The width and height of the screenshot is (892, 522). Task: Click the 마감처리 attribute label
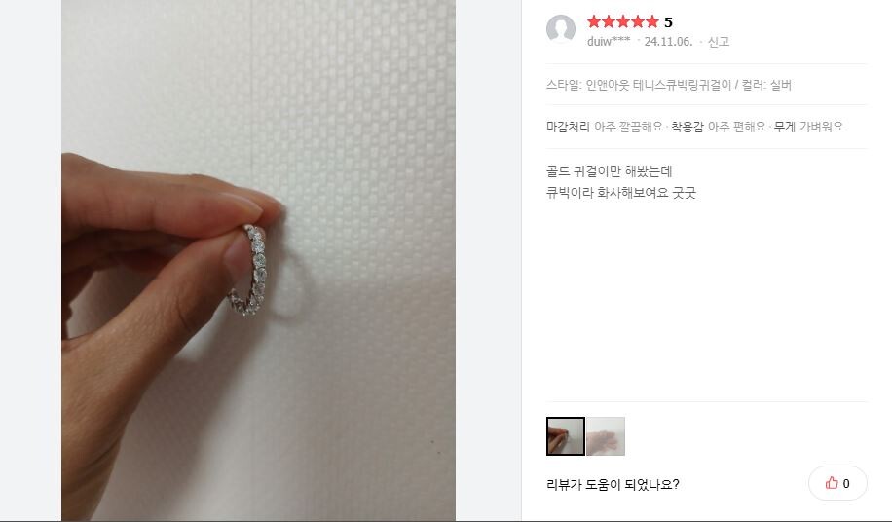point(568,127)
